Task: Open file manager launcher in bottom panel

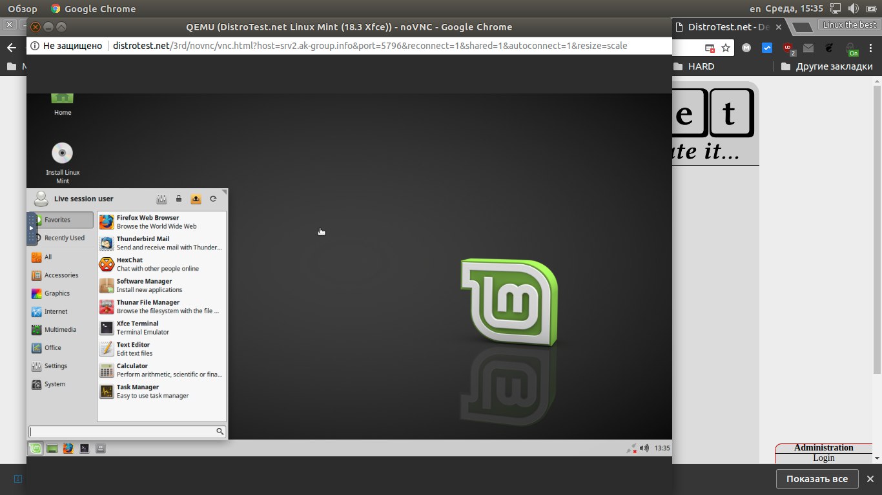Action: (x=100, y=449)
